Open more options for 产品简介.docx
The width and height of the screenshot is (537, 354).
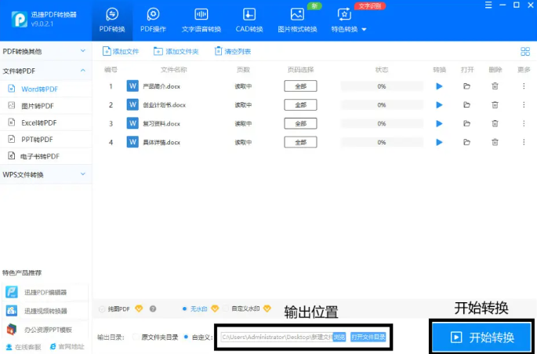[x=524, y=86]
